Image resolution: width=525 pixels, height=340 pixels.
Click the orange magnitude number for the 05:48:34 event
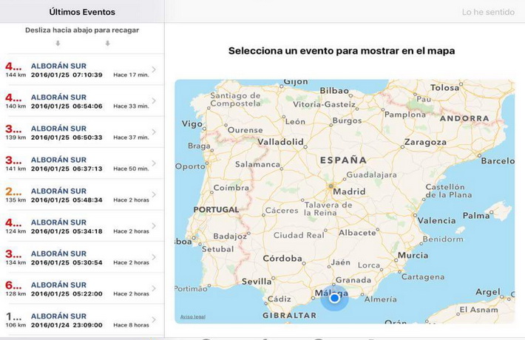pos(13,191)
